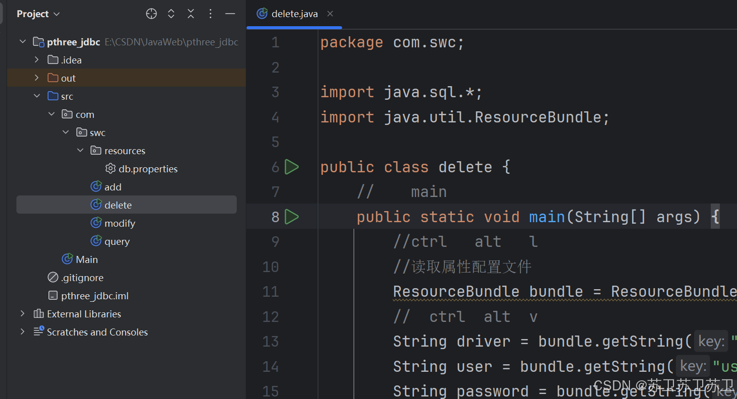Select the delete.java editor tab
Image resolution: width=737 pixels, height=399 pixels.
click(294, 14)
